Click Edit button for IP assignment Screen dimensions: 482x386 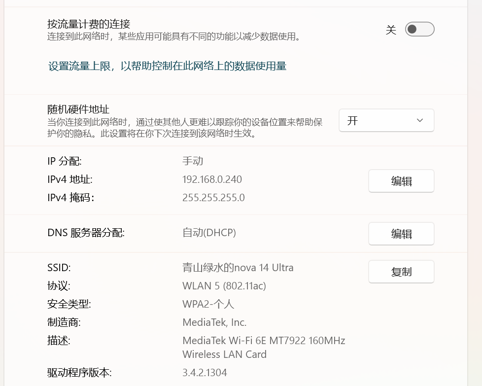point(401,181)
